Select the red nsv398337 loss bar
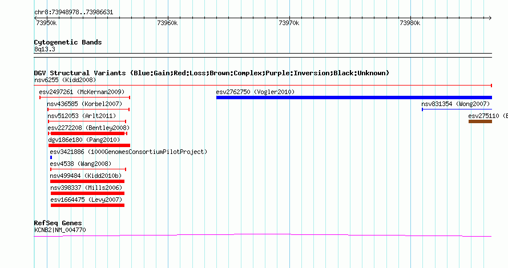 click(87, 193)
